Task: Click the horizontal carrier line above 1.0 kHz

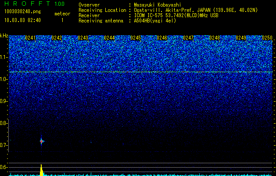Action: 141,72
